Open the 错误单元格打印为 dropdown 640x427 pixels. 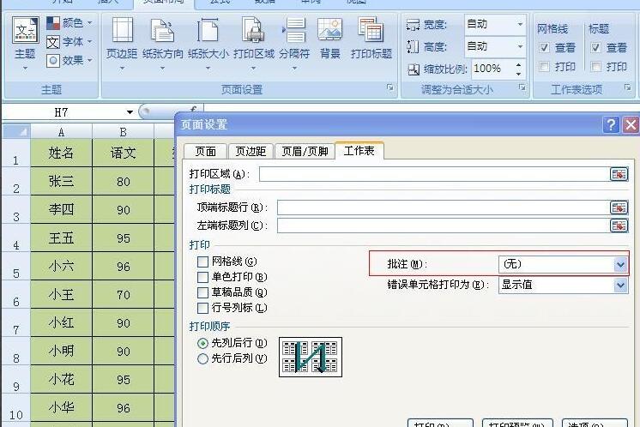[620, 285]
